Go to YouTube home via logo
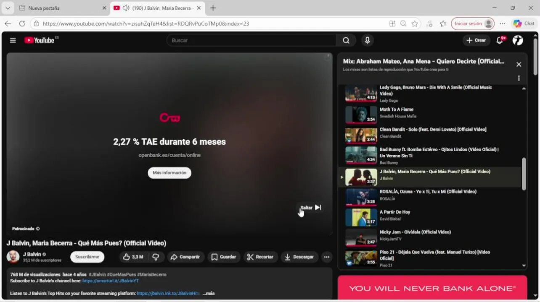This screenshot has height=302, width=540. [40, 40]
